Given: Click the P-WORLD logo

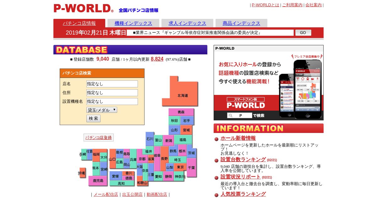Looking at the screenshot, I should point(84,8).
